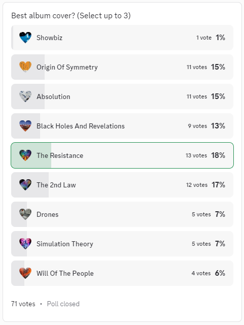Open The Resistance highlighted poll option
Image resolution: width=244 pixels, height=325 pixels.
point(122,155)
